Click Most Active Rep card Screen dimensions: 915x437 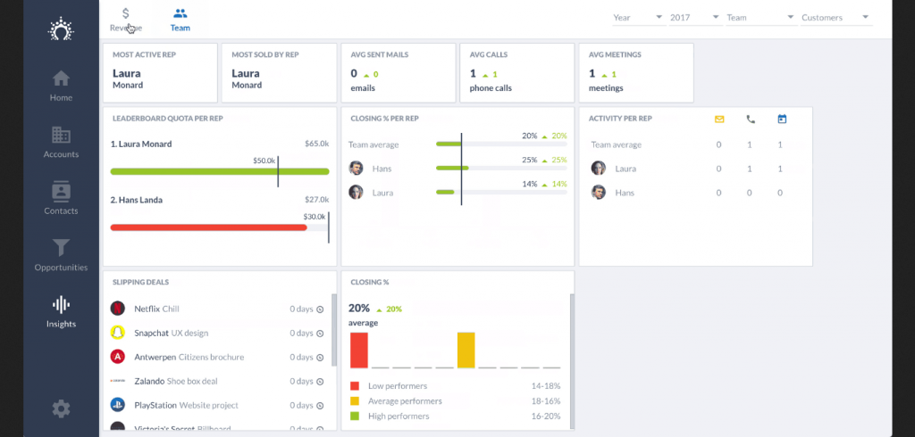tap(160, 73)
